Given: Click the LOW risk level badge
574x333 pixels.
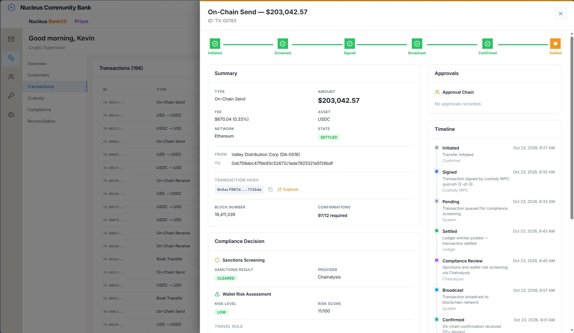Looking at the screenshot, I should [x=221, y=312].
